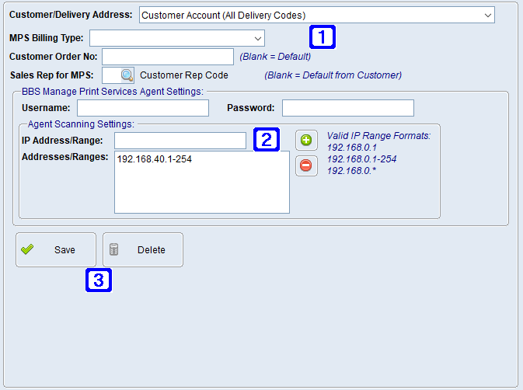523x390 pixels.
Task: Click the green plus add IP range icon
Action: (306, 140)
